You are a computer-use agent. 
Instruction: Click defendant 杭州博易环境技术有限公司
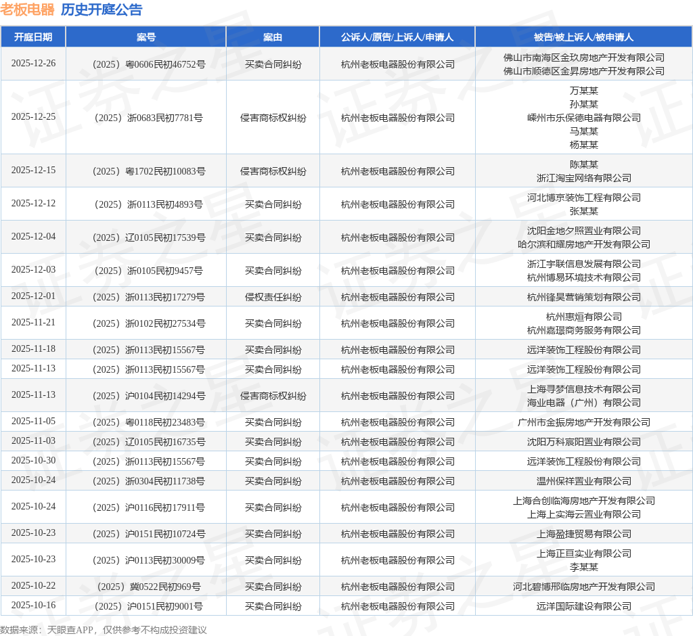584,277
